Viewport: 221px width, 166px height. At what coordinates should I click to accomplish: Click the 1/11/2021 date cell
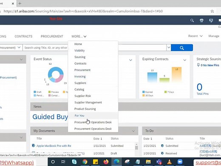[x=99, y=146]
